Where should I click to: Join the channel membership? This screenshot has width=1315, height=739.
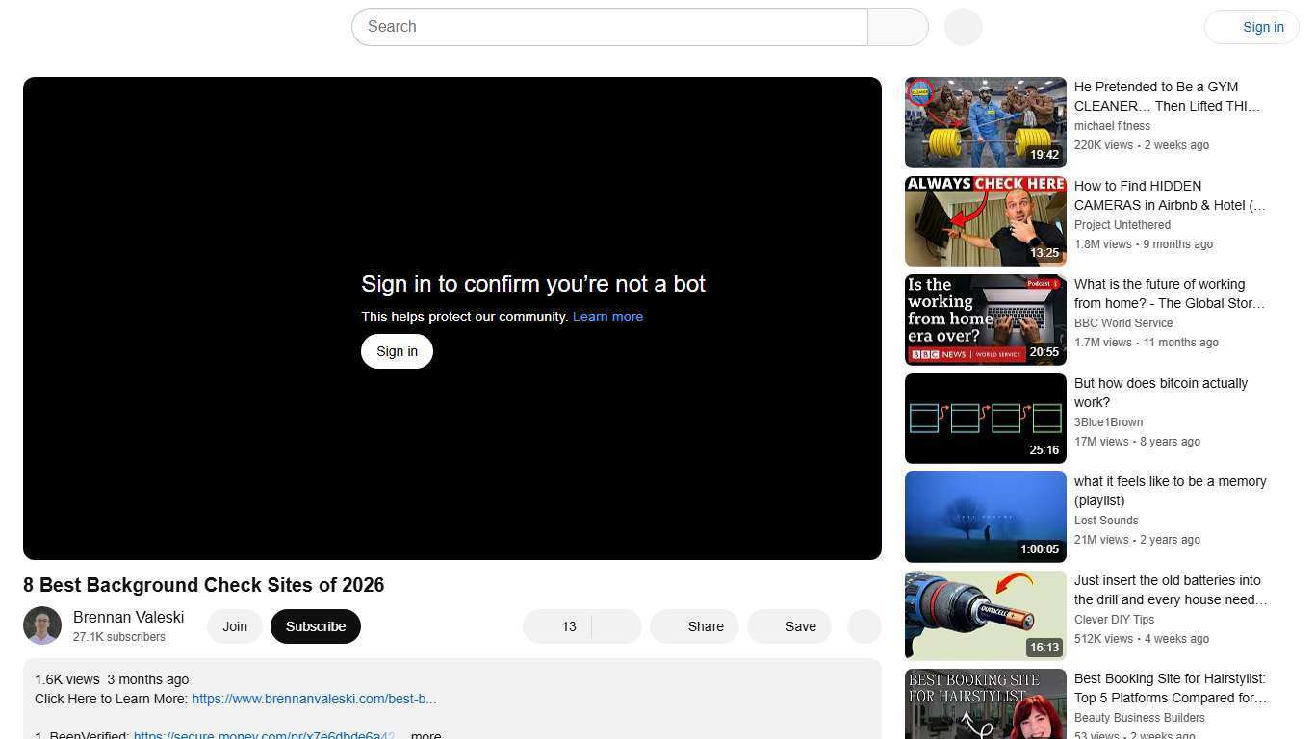point(234,626)
